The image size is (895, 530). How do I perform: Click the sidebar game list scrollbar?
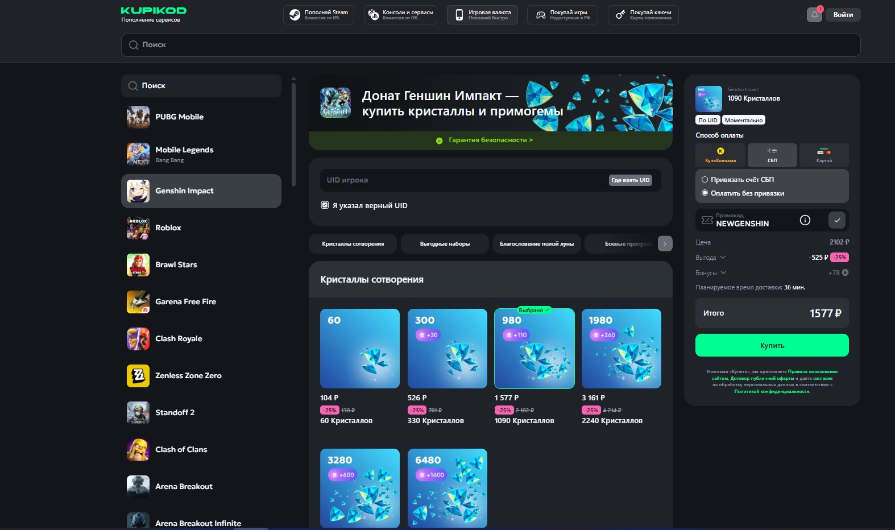(x=293, y=134)
